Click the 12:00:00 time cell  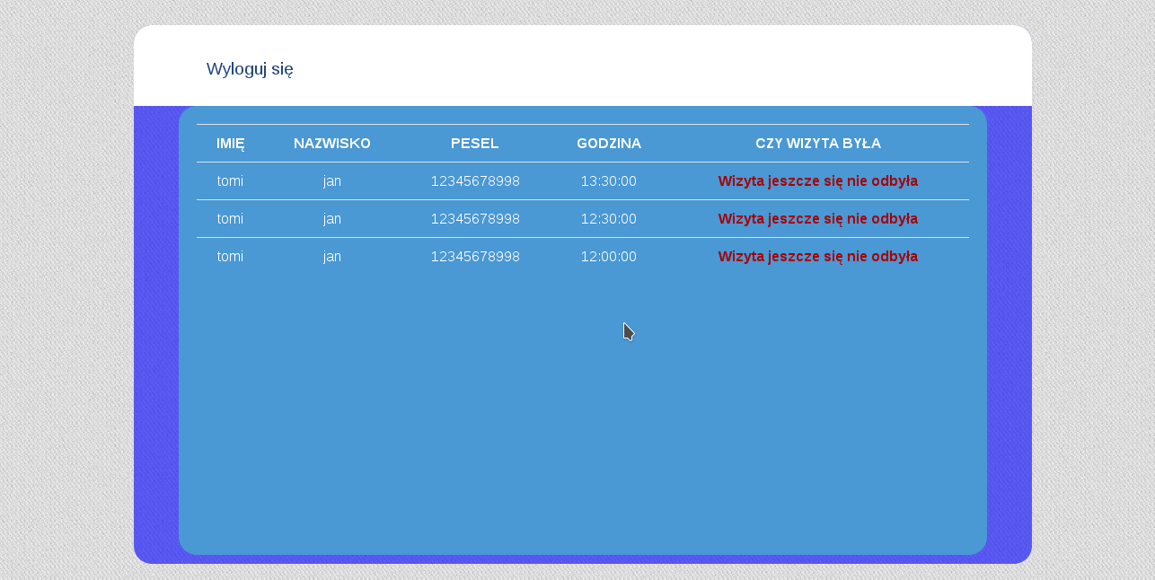[x=608, y=257]
